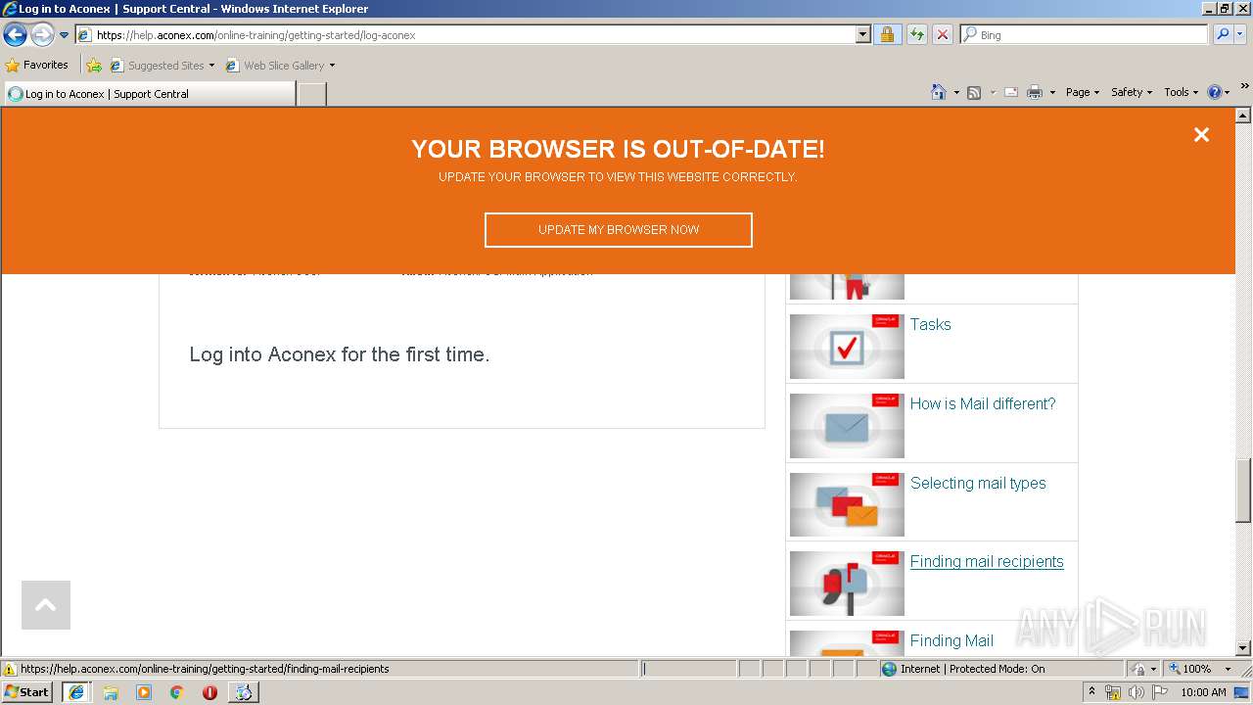Print the page with the printer icon
The height and width of the screenshot is (705, 1253).
click(1035, 92)
